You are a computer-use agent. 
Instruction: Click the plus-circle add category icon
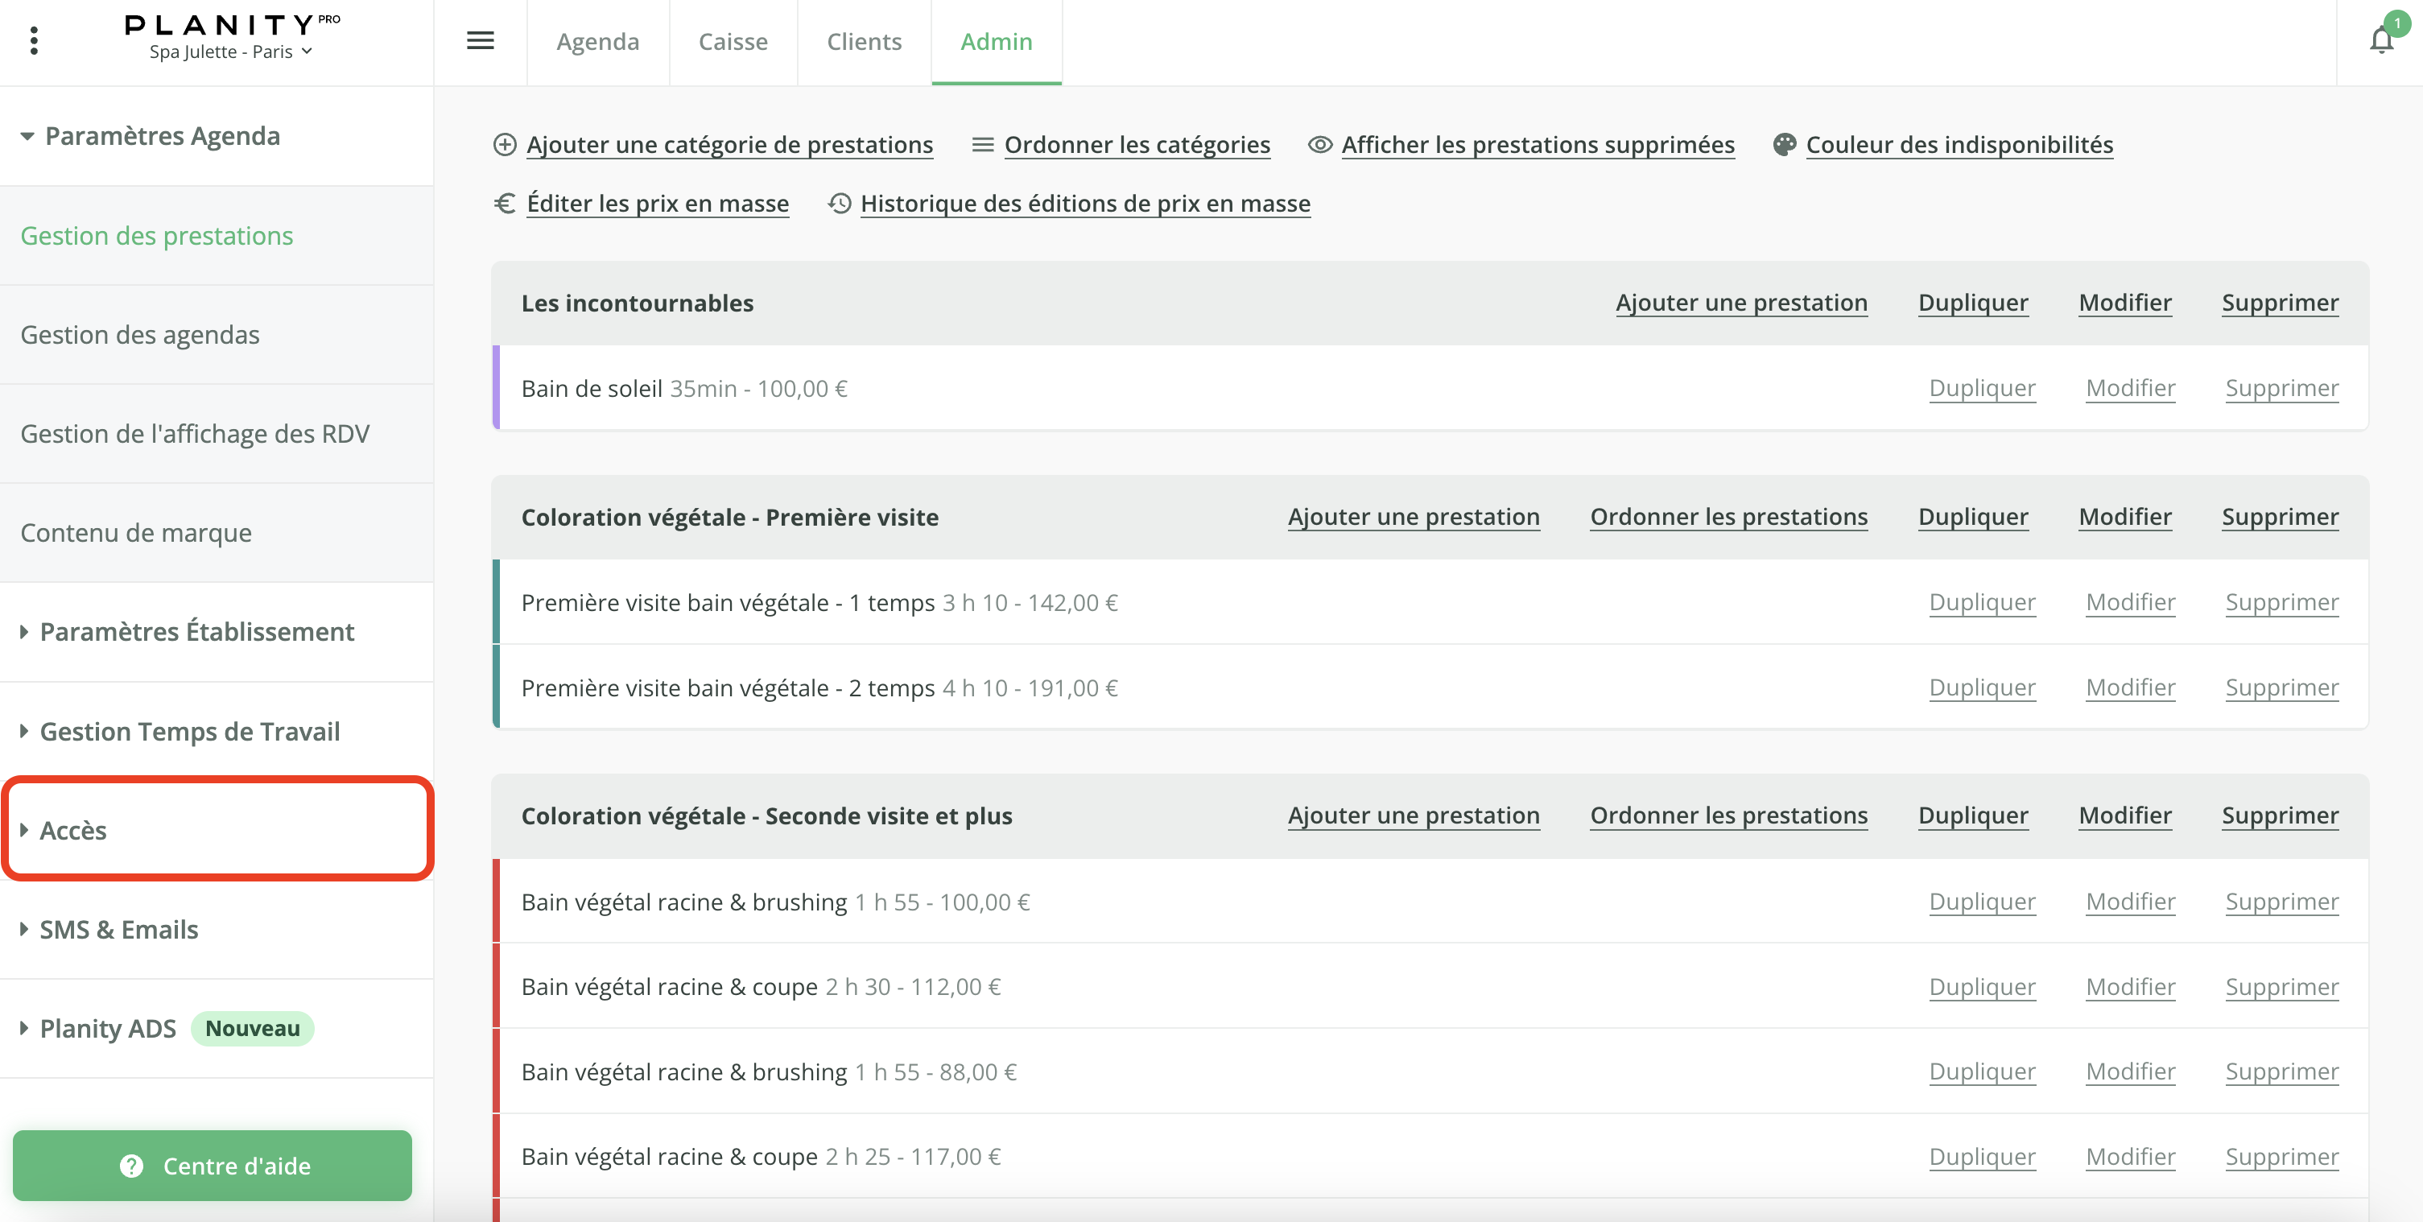click(x=504, y=145)
